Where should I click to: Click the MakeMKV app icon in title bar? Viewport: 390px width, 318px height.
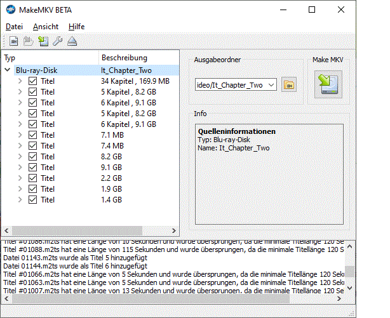click(11, 10)
